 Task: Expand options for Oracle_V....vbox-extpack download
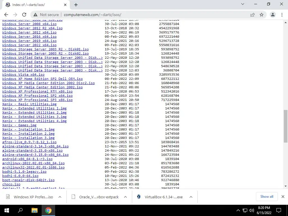125,197
